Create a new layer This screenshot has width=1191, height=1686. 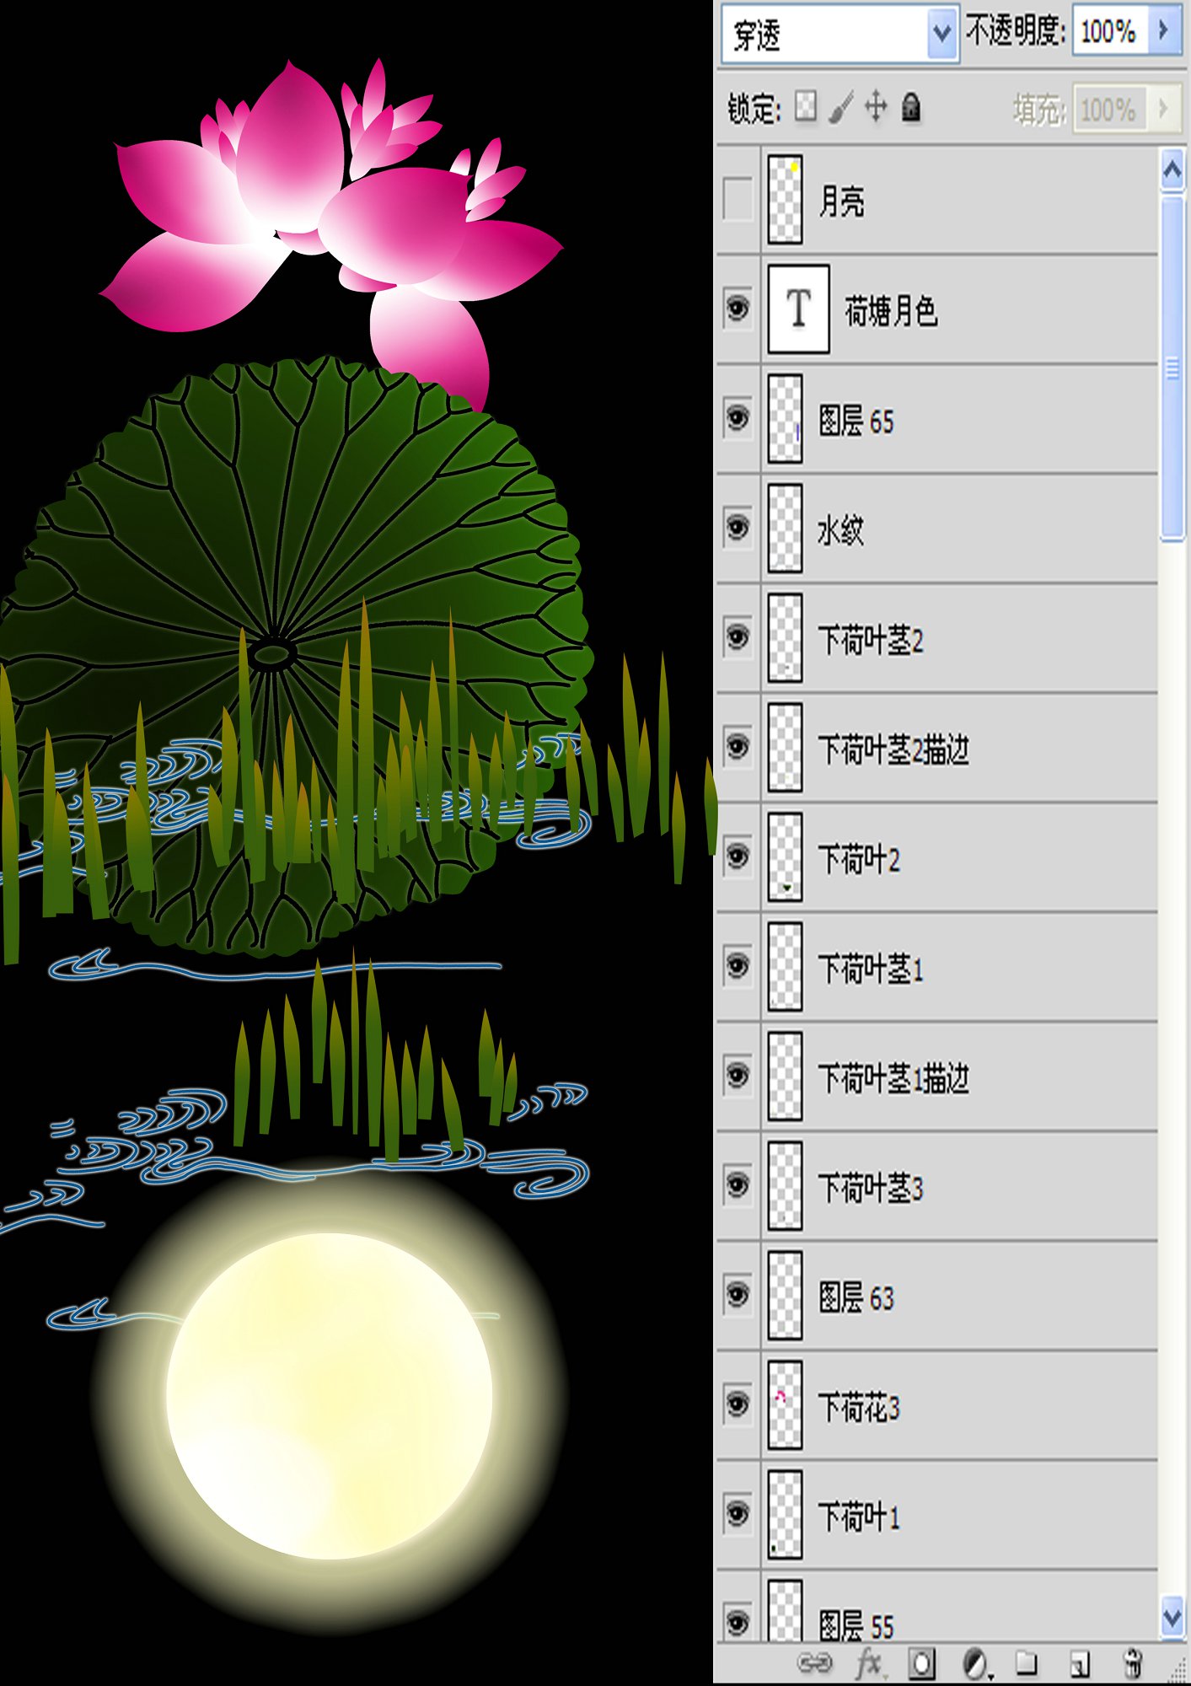click(x=1080, y=1663)
